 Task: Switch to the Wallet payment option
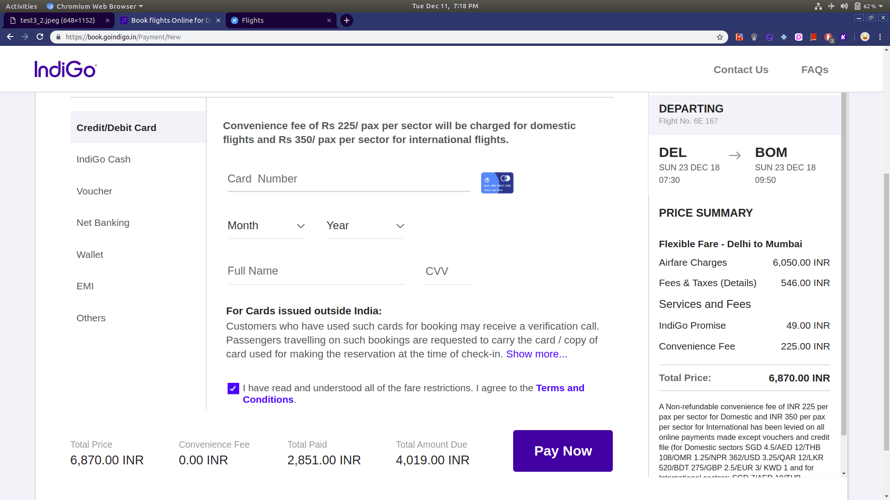[x=90, y=255]
